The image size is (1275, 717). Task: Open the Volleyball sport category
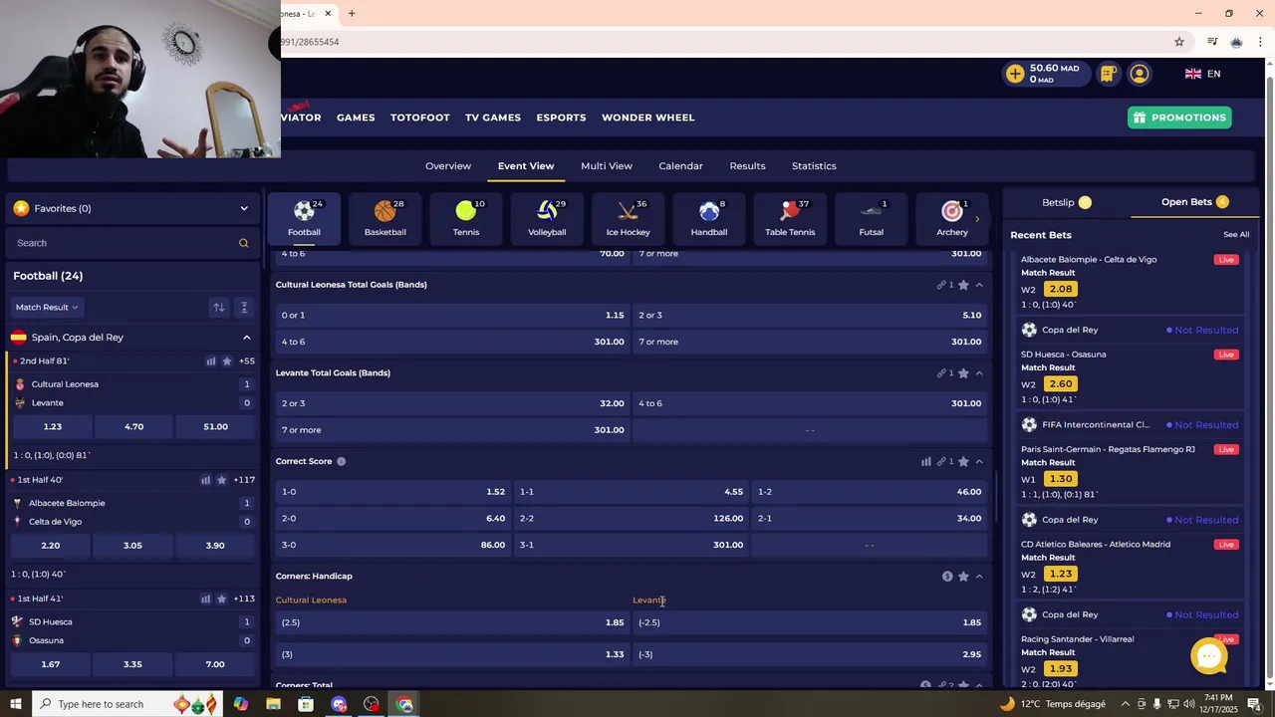coord(547,218)
